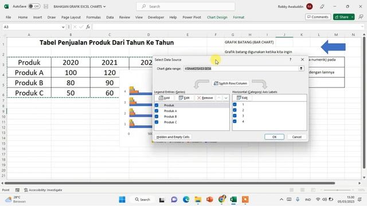Click the Save icon in title bar
Image resolution: width=367 pixels, height=206 pixels.
pos(46,6)
